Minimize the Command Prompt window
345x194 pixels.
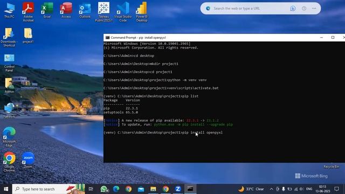tap(321, 38)
